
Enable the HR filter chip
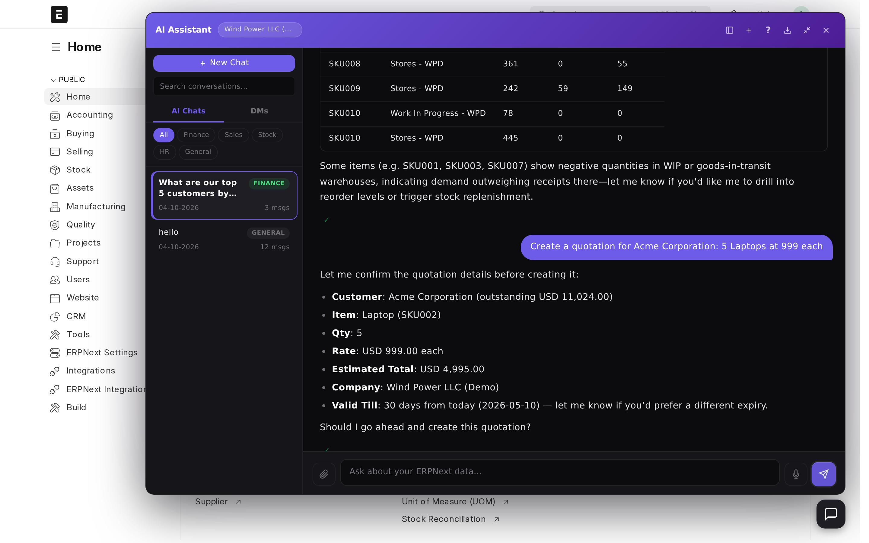[x=164, y=151]
